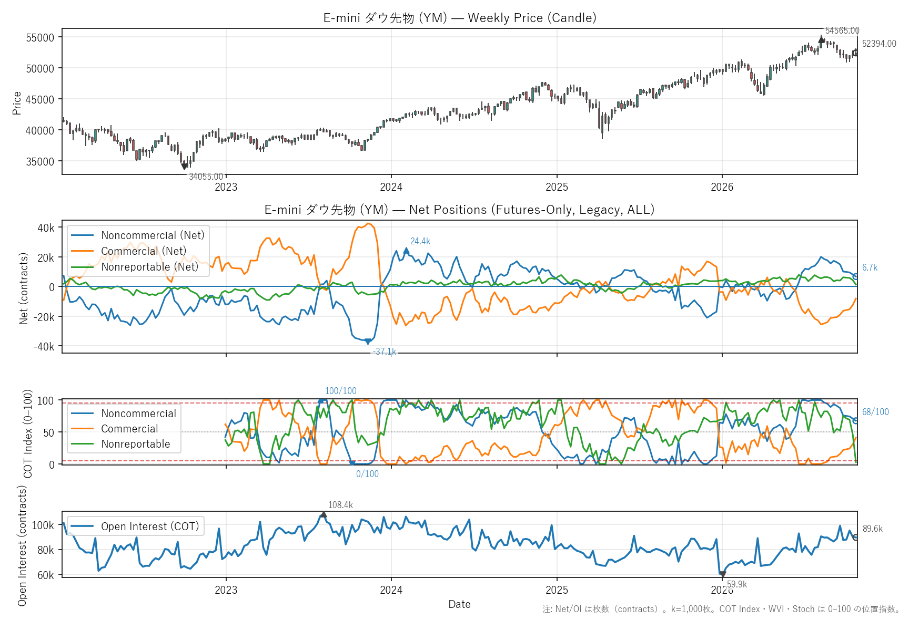Image resolution: width=909 pixels, height=620 pixels.
Task: Click the 100/100 COT Index annotation
Action: click(x=341, y=391)
